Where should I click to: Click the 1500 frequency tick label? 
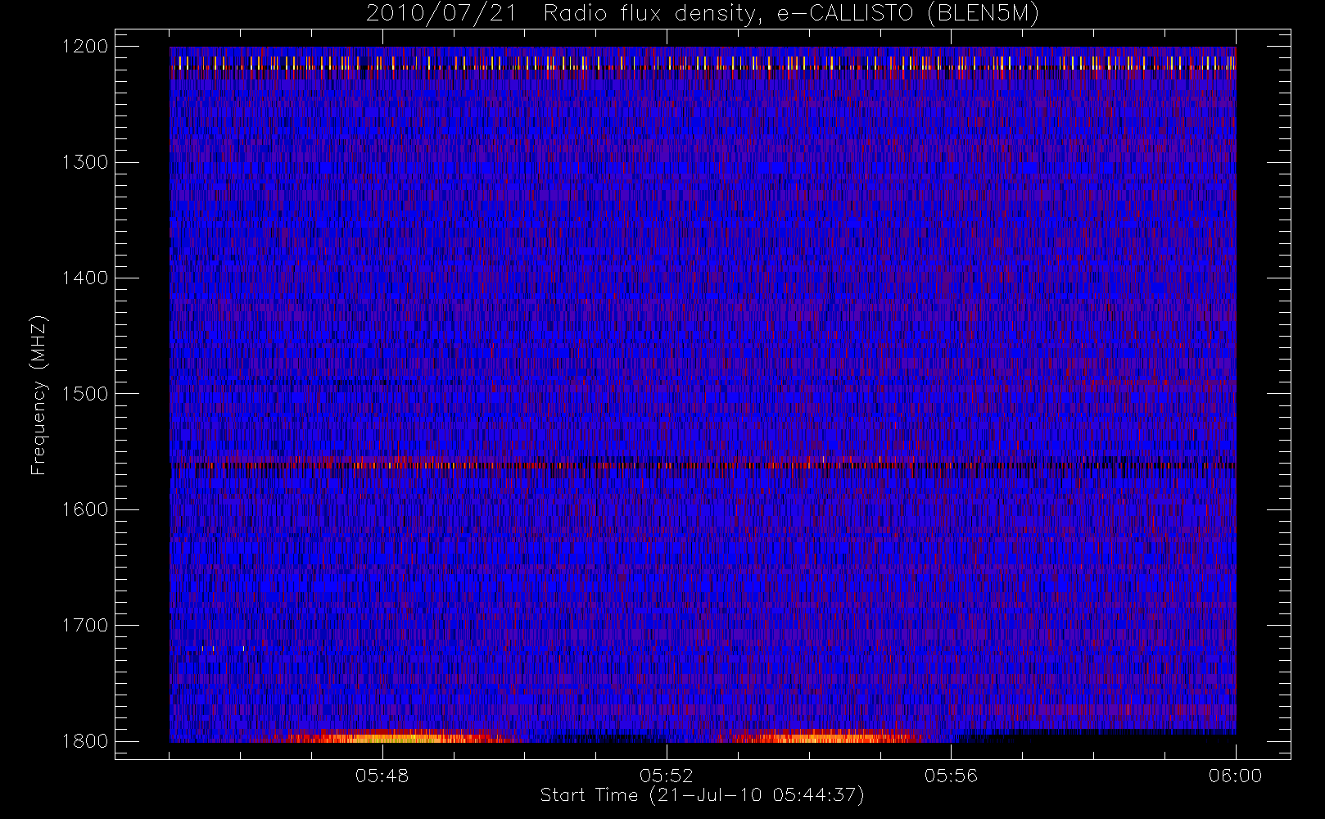point(85,394)
